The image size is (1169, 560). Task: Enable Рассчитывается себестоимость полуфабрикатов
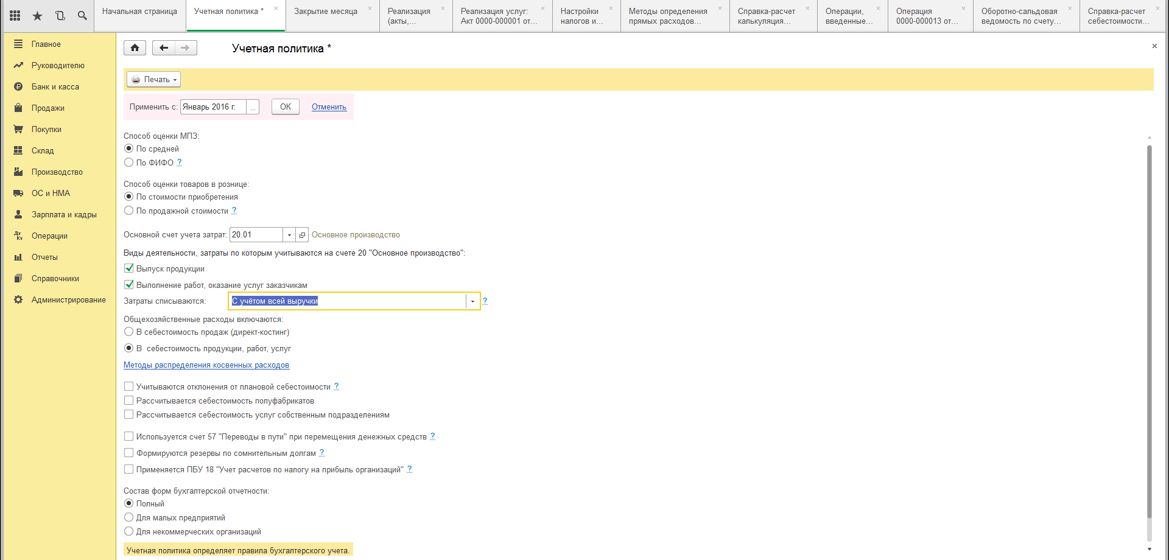pyautogui.click(x=128, y=401)
